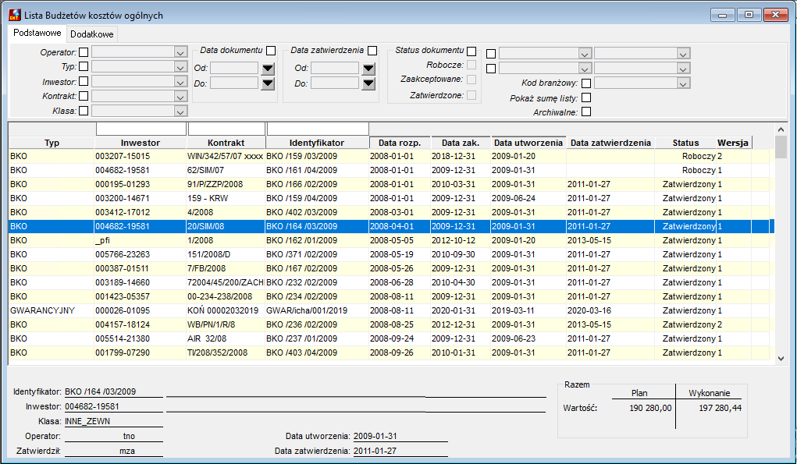
Task: Switch to the Podstawowe tab
Action: [37, 33]
